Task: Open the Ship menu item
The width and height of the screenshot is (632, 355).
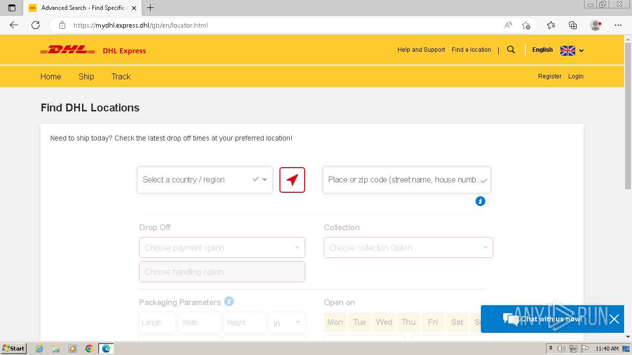Action: click(x=86, y=76)
